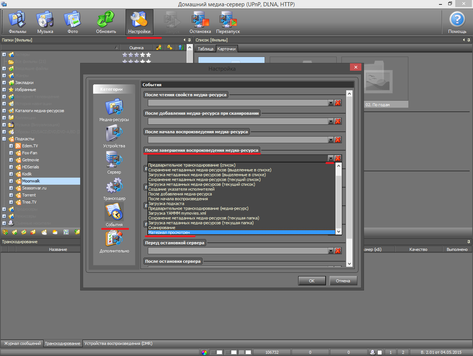Clear the 'После чтения свойств' event with red X

tap(338, 103)
